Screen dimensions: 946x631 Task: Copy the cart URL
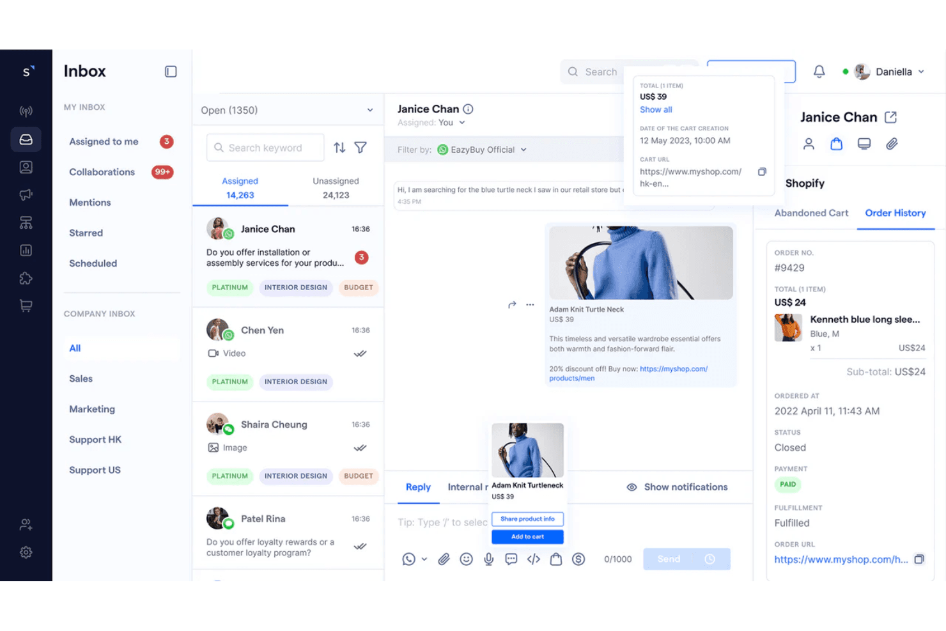point(762,172)
